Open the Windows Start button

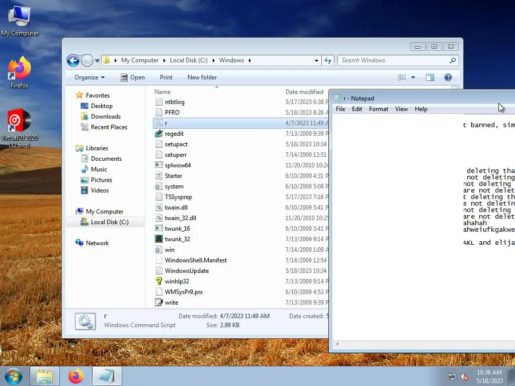[x=14, y=376]
